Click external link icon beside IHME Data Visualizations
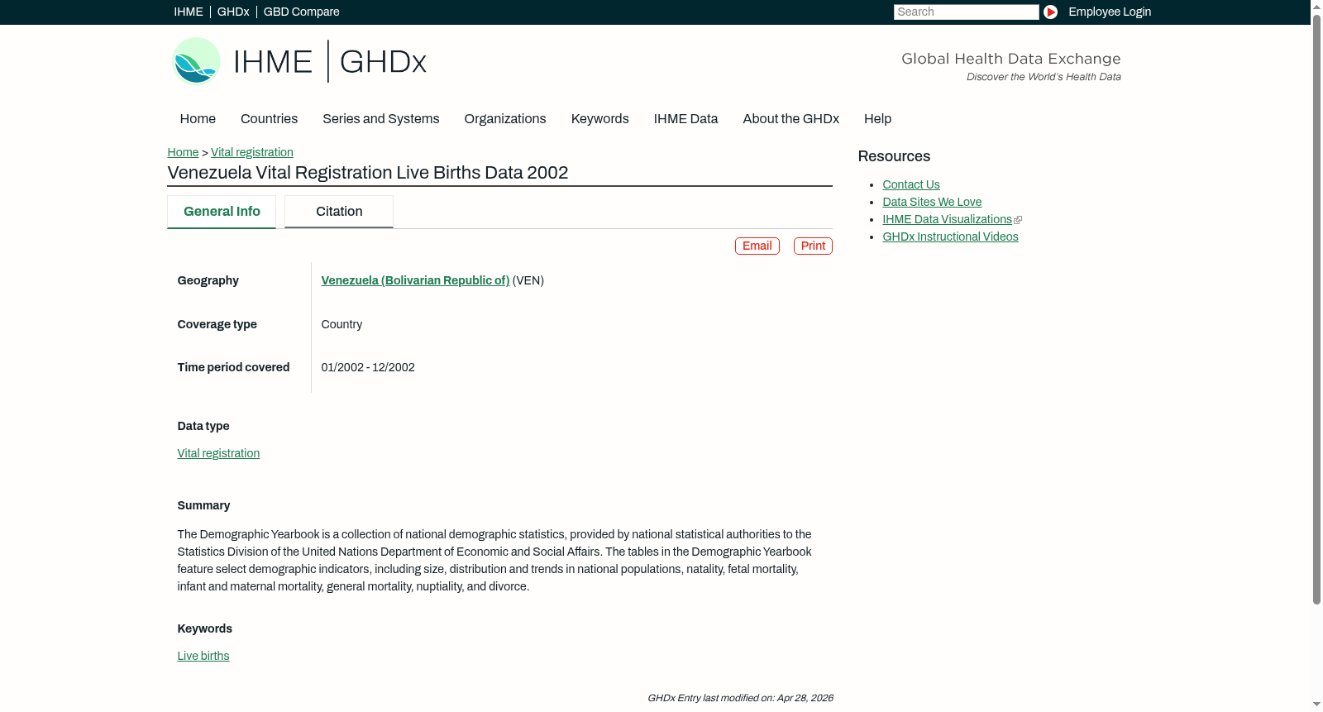The height and width of the screenshot is (712, 1323). 1018,220
